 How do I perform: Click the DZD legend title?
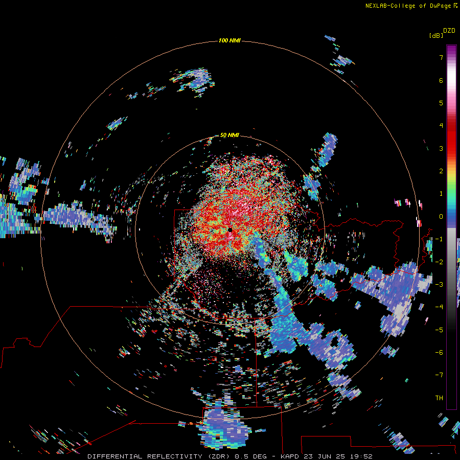(449, 31)
